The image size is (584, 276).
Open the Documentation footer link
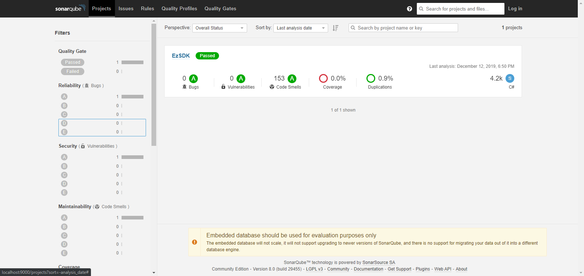(x=369, y=269)
